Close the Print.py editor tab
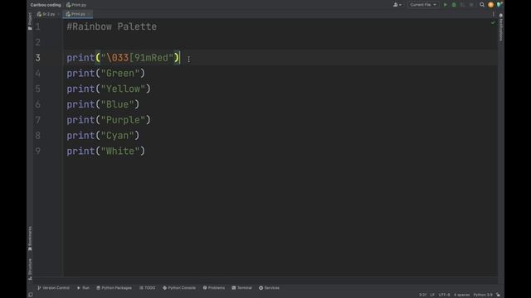This screenshot has height=298, width=531. tap(89, 14)
